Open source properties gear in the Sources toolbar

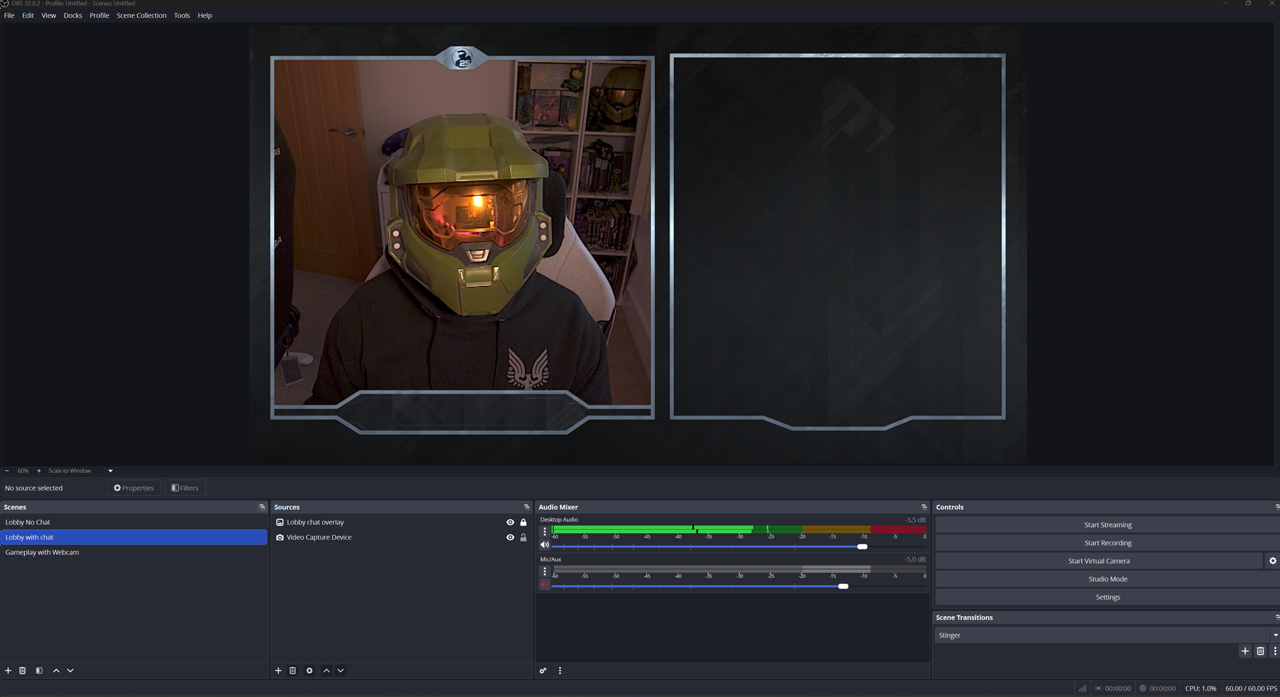pos(309,671)
